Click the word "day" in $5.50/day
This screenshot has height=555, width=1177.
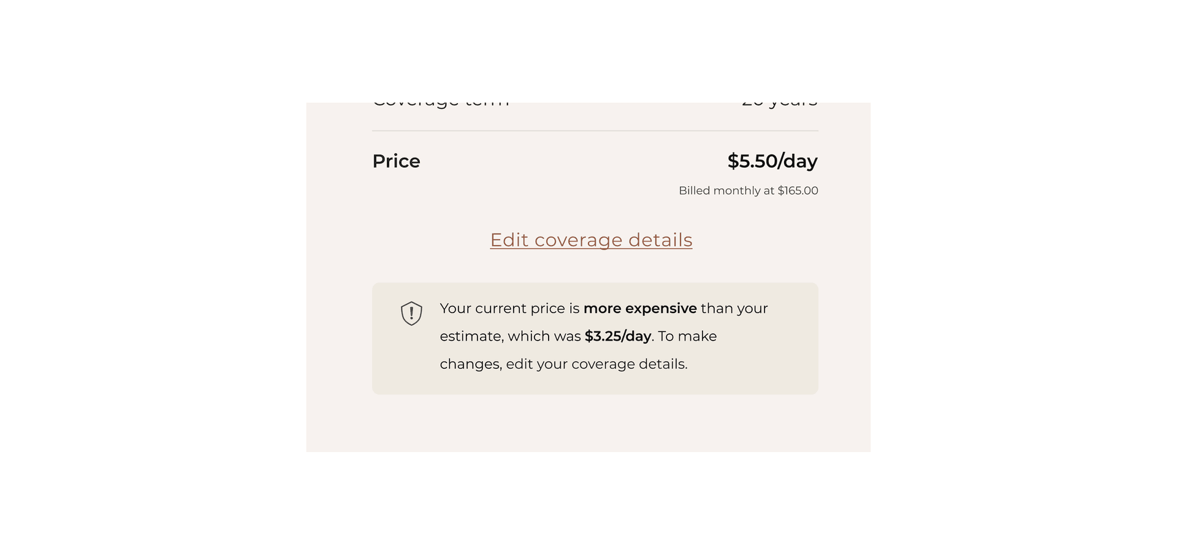(x=800, y=161)
